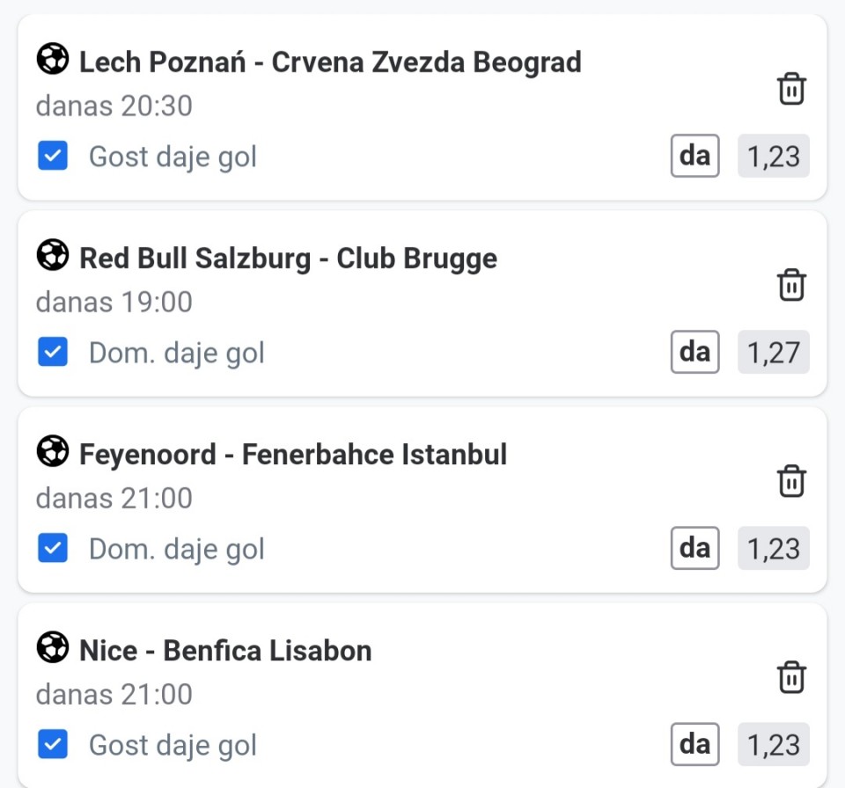Select the 1,27 odds for Salzburg match
This screenshot has height=788, width=845.
coord(774,352)
